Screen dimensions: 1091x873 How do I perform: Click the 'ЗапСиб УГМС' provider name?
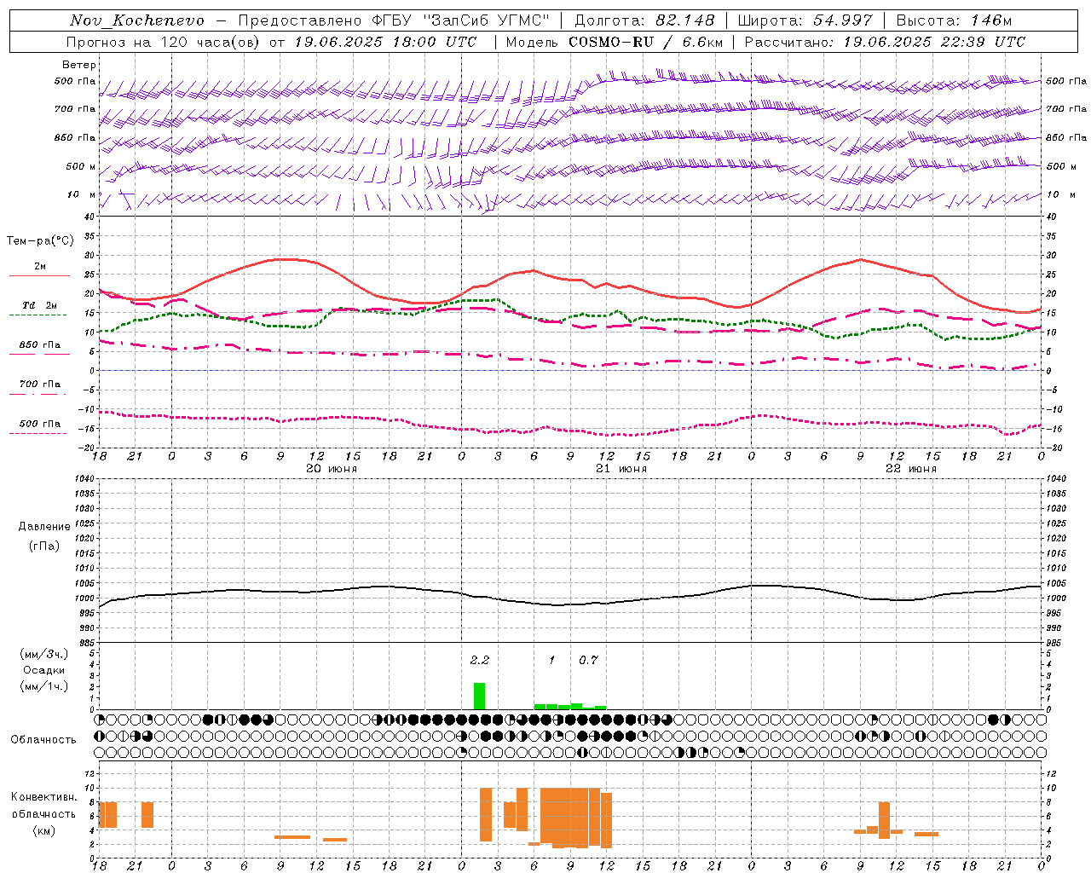[487, 20]
